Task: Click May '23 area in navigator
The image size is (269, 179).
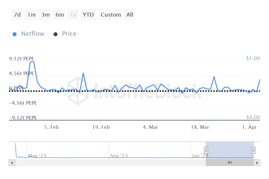Action: pyautogui.click(x=37, y=156)
